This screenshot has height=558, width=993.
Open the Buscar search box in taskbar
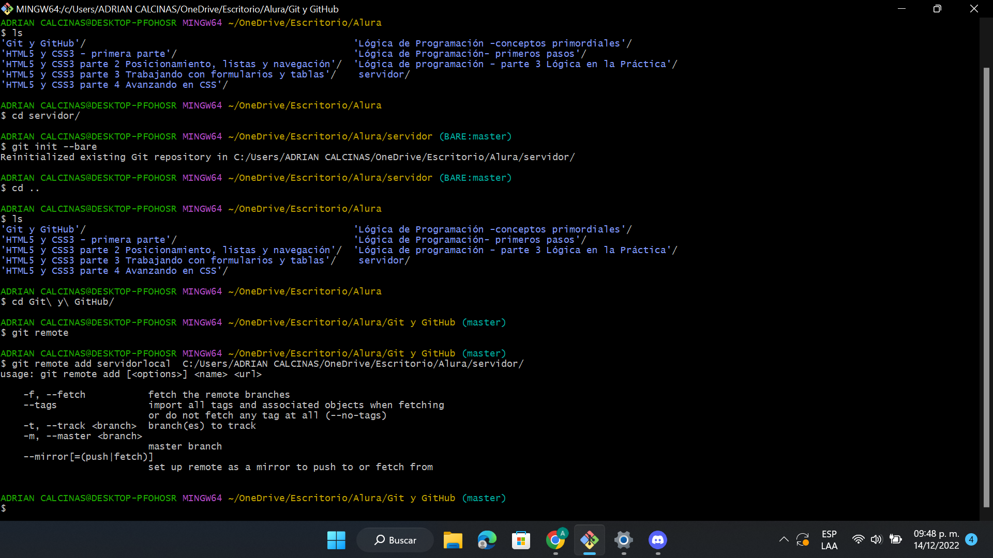coord(395,540)
